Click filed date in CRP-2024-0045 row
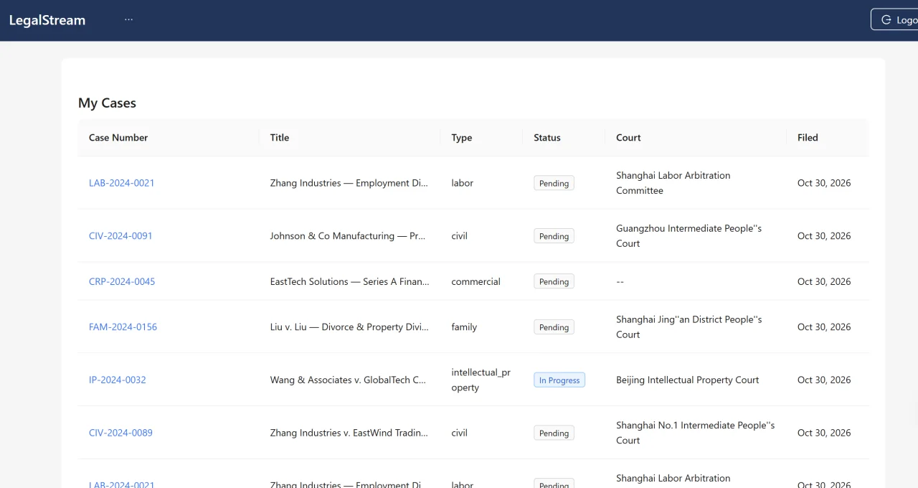 click(x=824, y=281)
